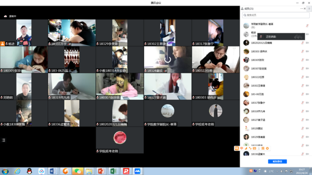Open the Tencent Meeting taskbar icon
Viewport: 312px width, 175px height.
coord(137,171)
